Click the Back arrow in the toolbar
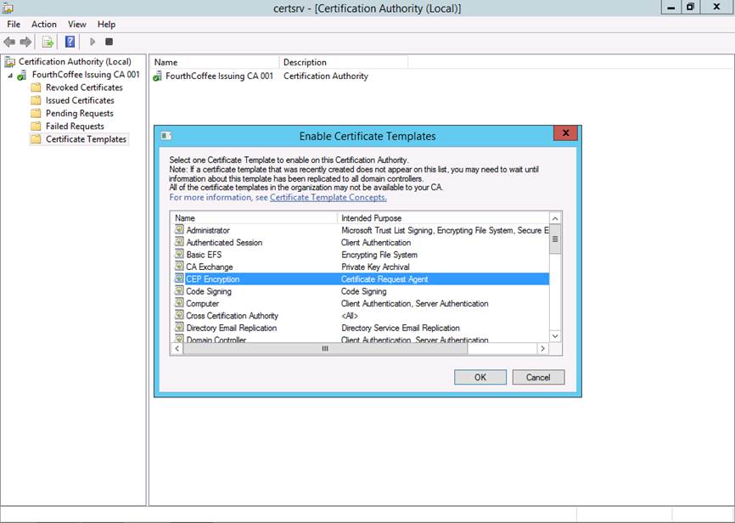Screen dimensions: 735x523 click(9, 42)
